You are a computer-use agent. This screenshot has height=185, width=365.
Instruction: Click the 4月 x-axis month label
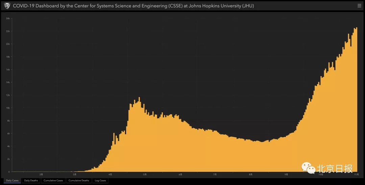(110, 175)
